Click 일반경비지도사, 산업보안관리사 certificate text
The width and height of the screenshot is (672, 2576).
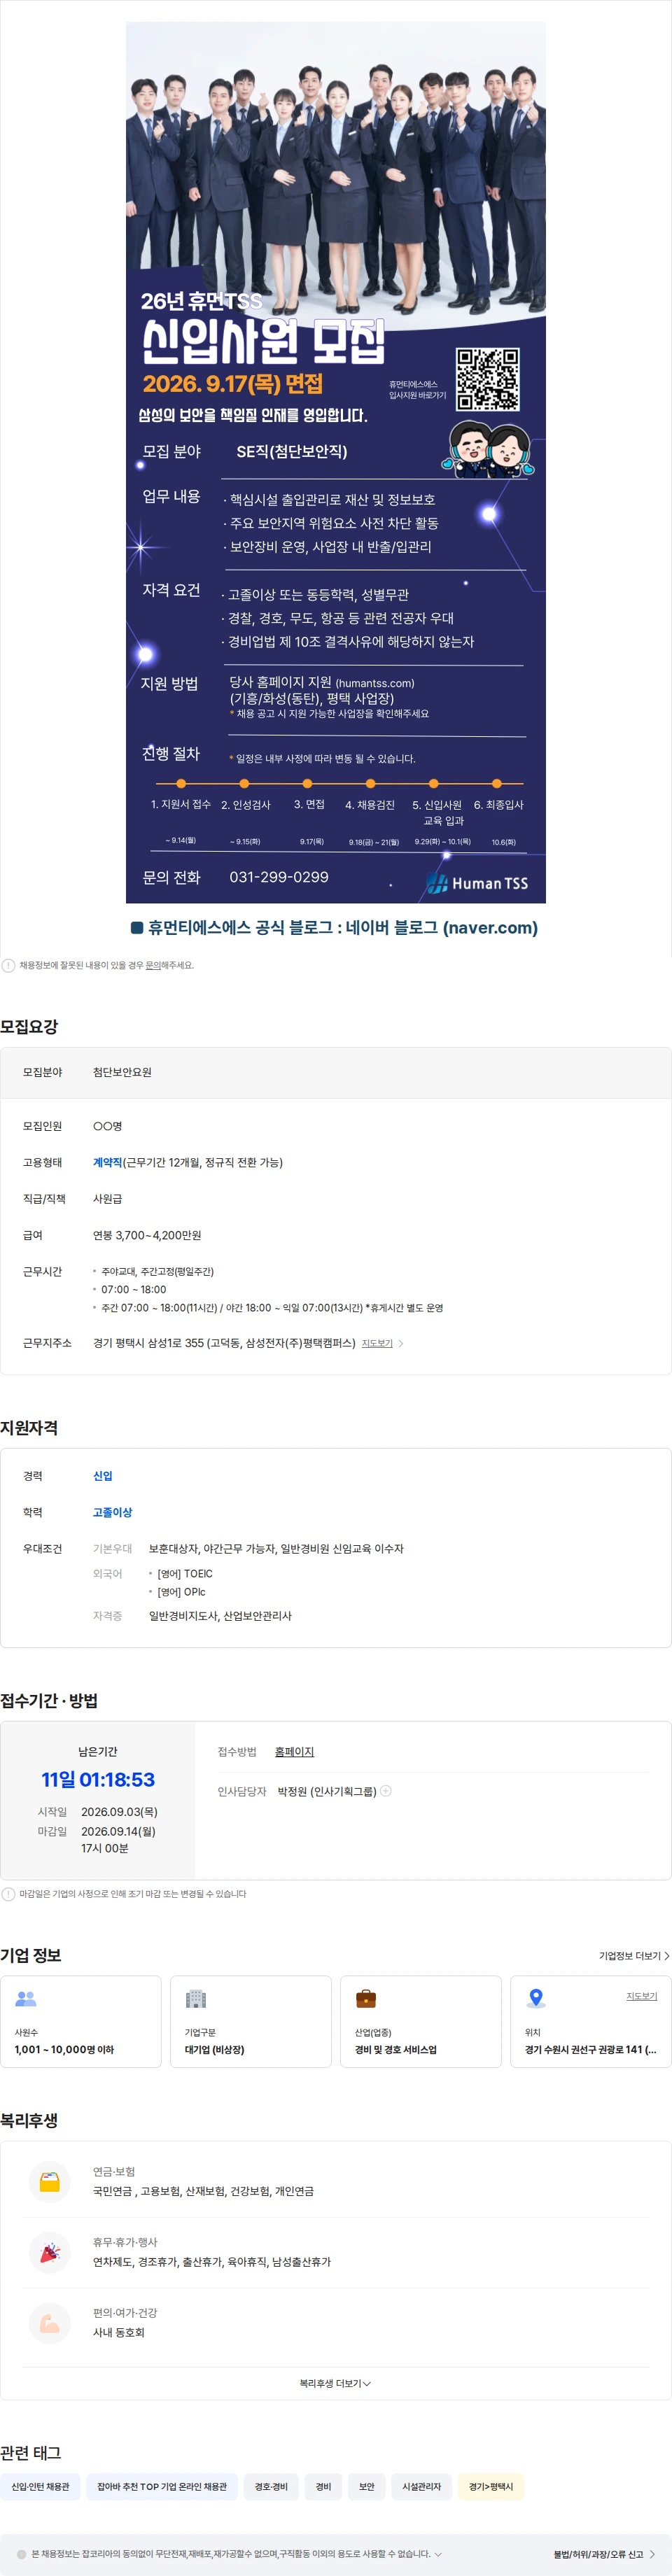click(220, 1615)
